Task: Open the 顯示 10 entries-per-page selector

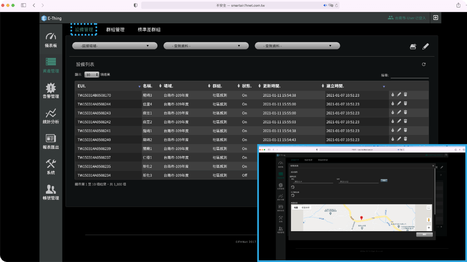Action: point(91,75)
